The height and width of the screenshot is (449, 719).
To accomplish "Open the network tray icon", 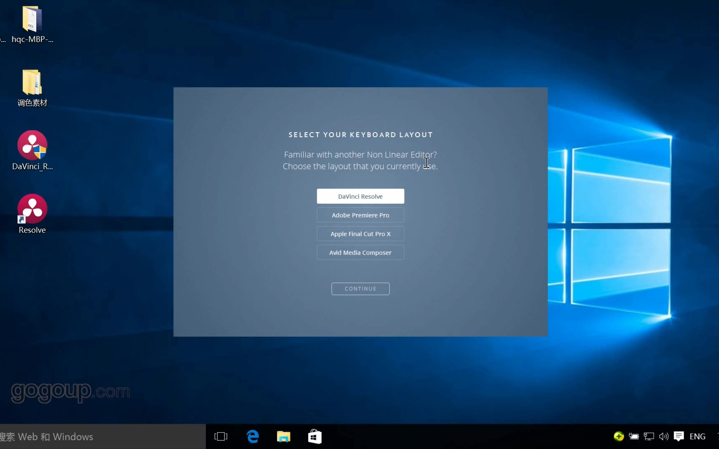I will click(649, 436).
